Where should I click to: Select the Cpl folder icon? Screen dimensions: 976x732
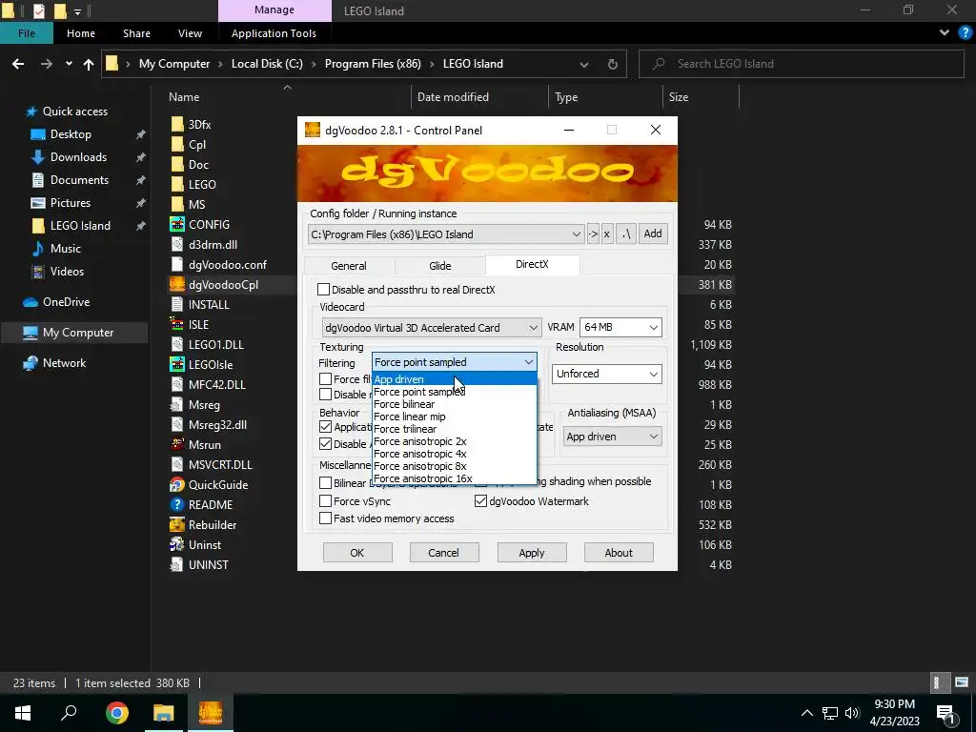177,145
